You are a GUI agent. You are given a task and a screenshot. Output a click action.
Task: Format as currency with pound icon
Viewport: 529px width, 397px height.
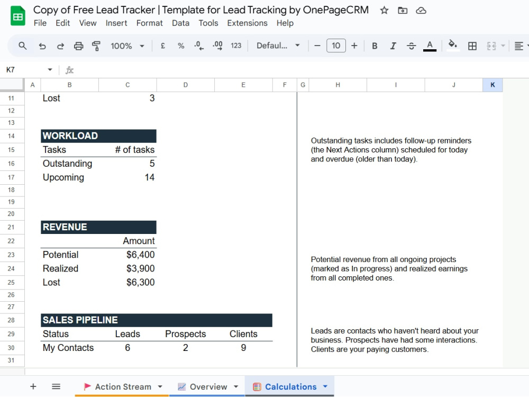[x=163, y=46]
